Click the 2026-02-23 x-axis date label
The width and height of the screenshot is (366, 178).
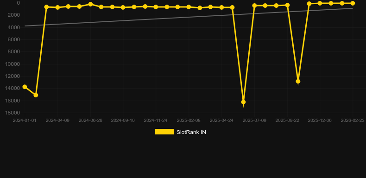pyautogui.click(x=353, y=121)
